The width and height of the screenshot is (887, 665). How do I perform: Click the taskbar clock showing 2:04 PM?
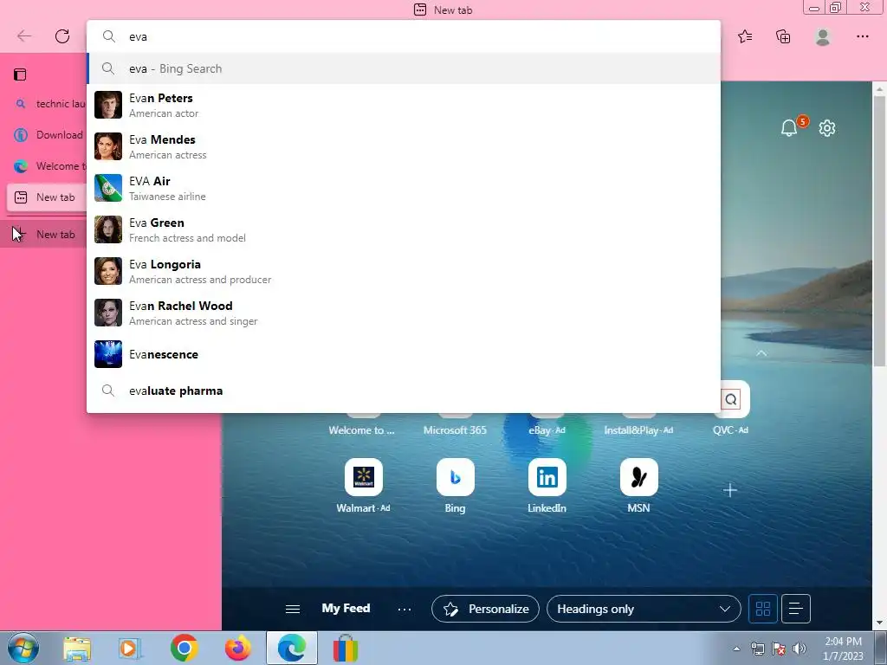coord(843,649)
